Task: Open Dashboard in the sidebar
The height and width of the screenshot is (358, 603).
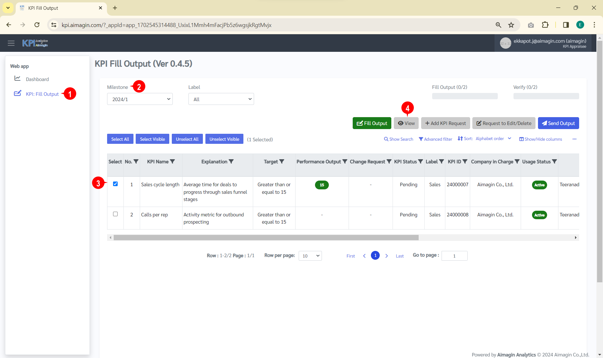Action: pyautogui.click(x=37, y=79)
